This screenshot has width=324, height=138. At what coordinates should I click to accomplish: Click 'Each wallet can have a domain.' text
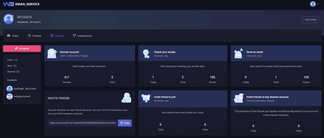click(x=90, y=66)
